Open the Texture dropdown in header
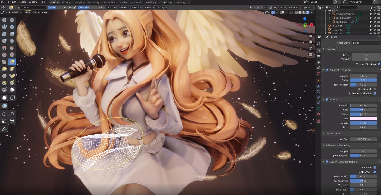This screenshot has width=381, height=195. 124,8
